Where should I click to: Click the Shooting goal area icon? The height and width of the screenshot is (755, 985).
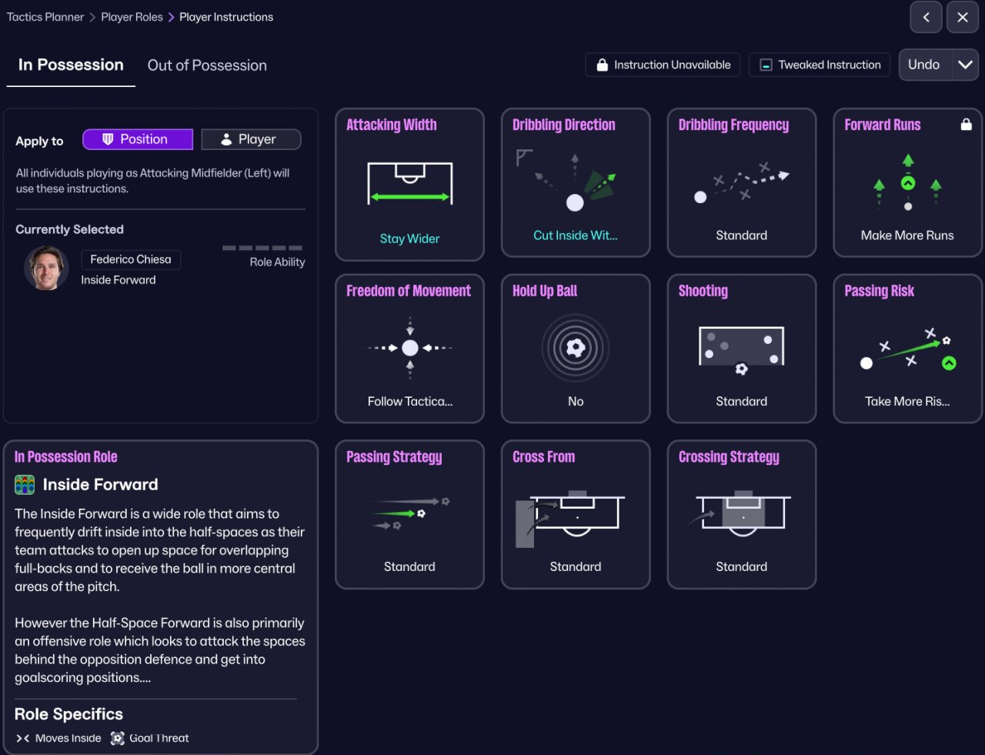pos(741,350)
